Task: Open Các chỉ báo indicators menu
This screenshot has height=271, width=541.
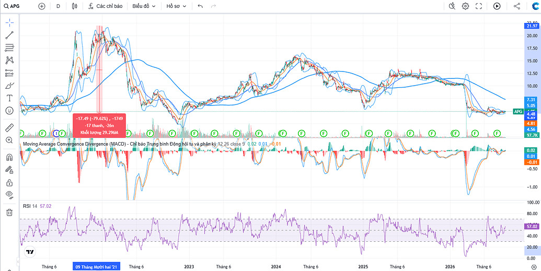Action: pyautogui.click(x=108, y=6)
